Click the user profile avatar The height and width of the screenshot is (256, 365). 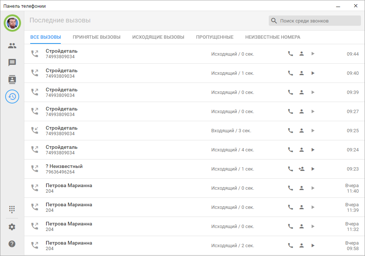[12, 23]
